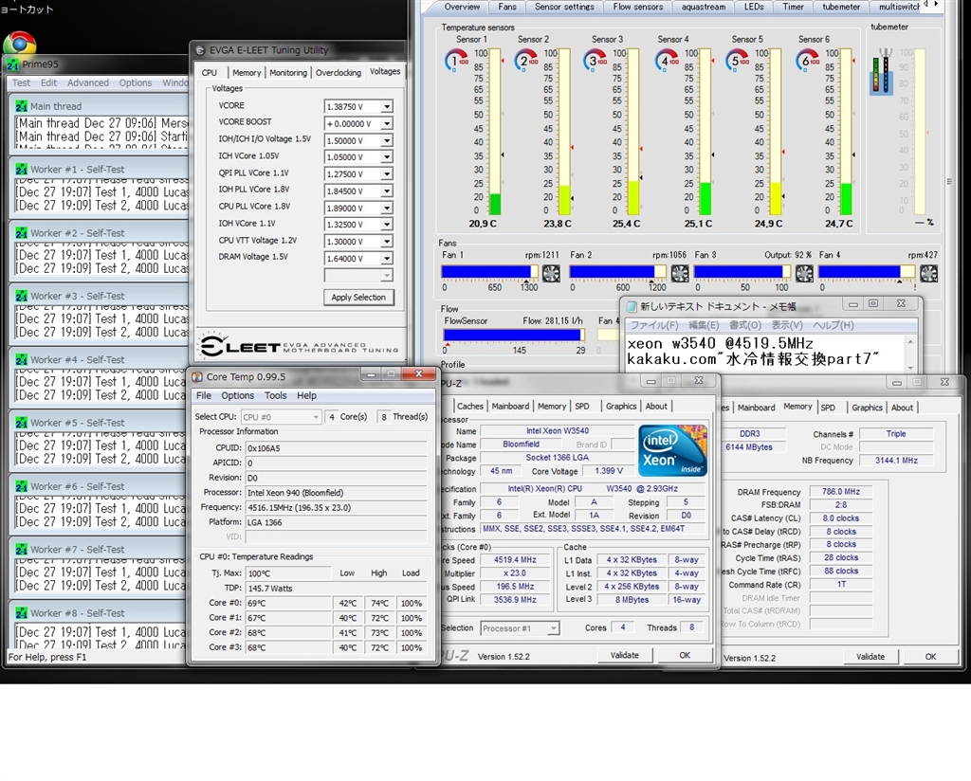Click the FlowSensor blue flow bar
This screenshot has height=781, width=971.
pyautogui.click(x=512, y=335)
